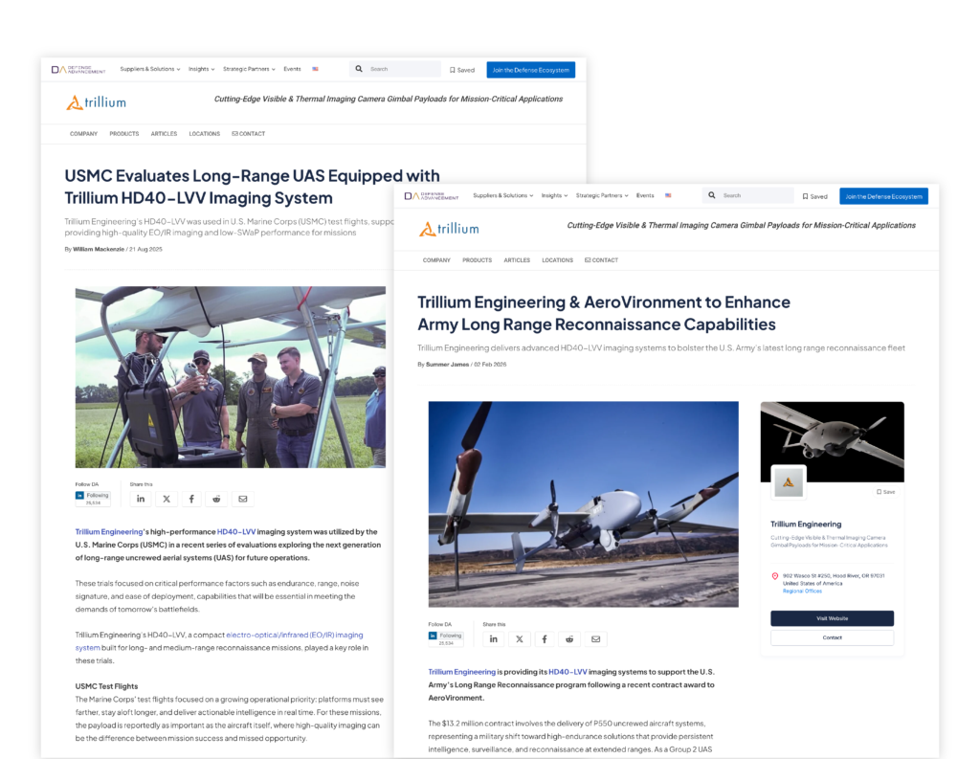Click author name Summer James
Viewport: 980px width, 759px height.
point(448,364)
